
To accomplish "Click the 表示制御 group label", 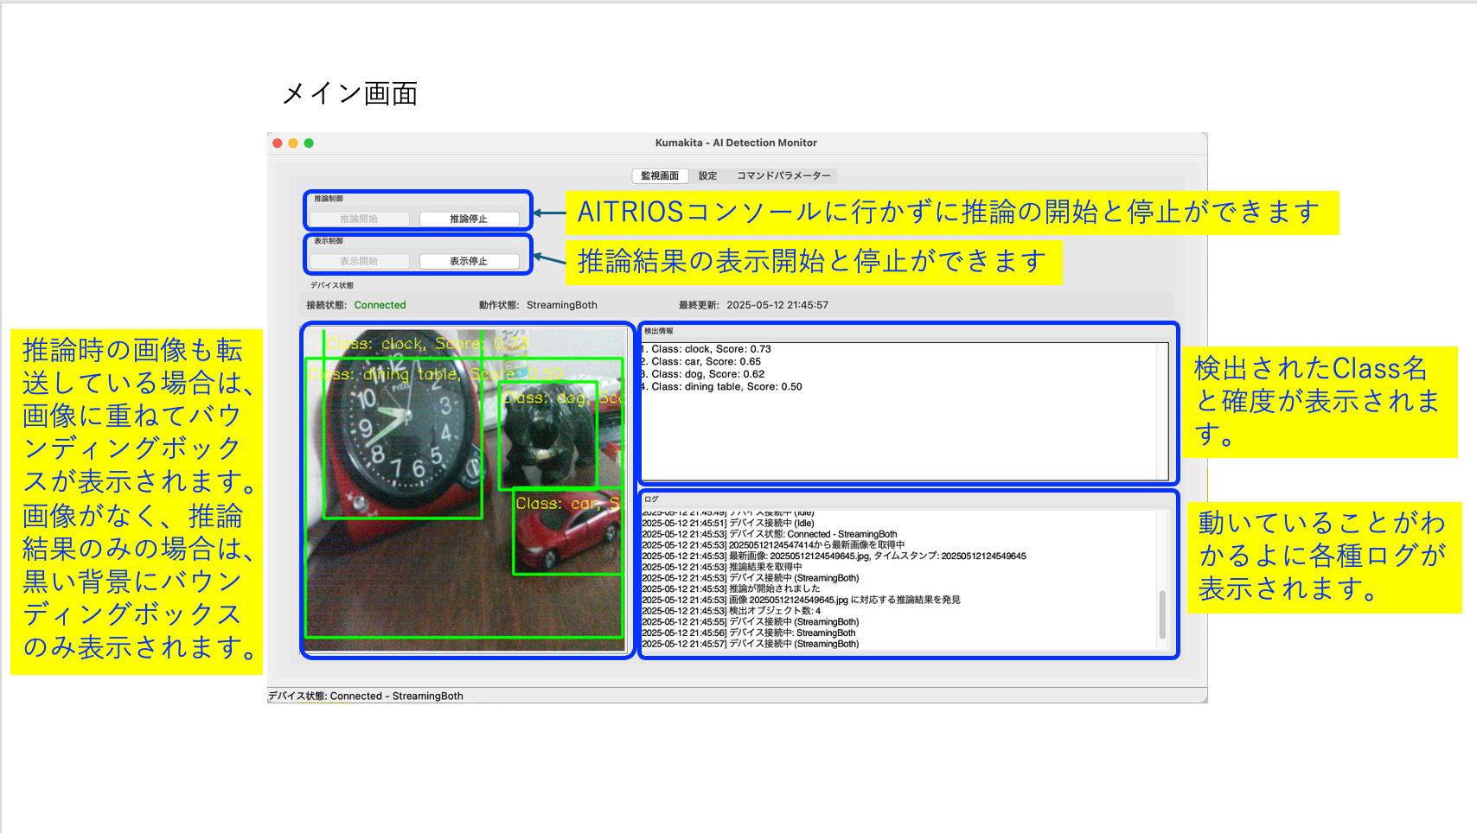I will click(329, 241).
